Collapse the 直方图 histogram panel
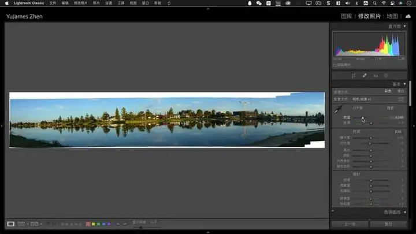The height and width of the screenshot is (234, 416). [x=405, y=27]
